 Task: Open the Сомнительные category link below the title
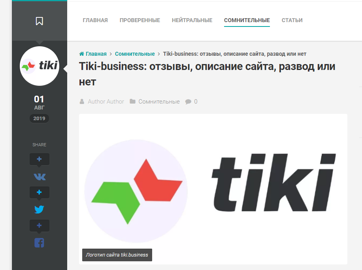pyautogui.click(x=159, y=102)
